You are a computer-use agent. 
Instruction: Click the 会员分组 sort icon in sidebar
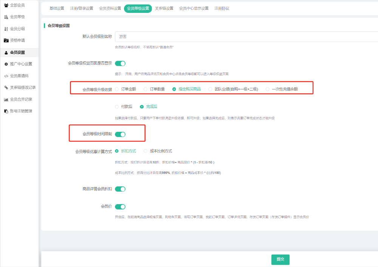(x=6, y=29)
